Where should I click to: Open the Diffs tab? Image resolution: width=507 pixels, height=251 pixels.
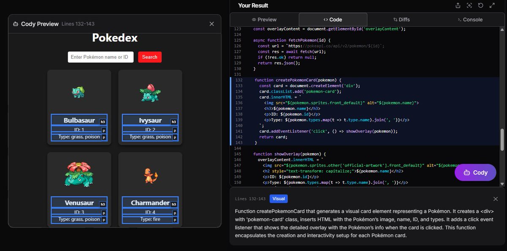(401, 19)
